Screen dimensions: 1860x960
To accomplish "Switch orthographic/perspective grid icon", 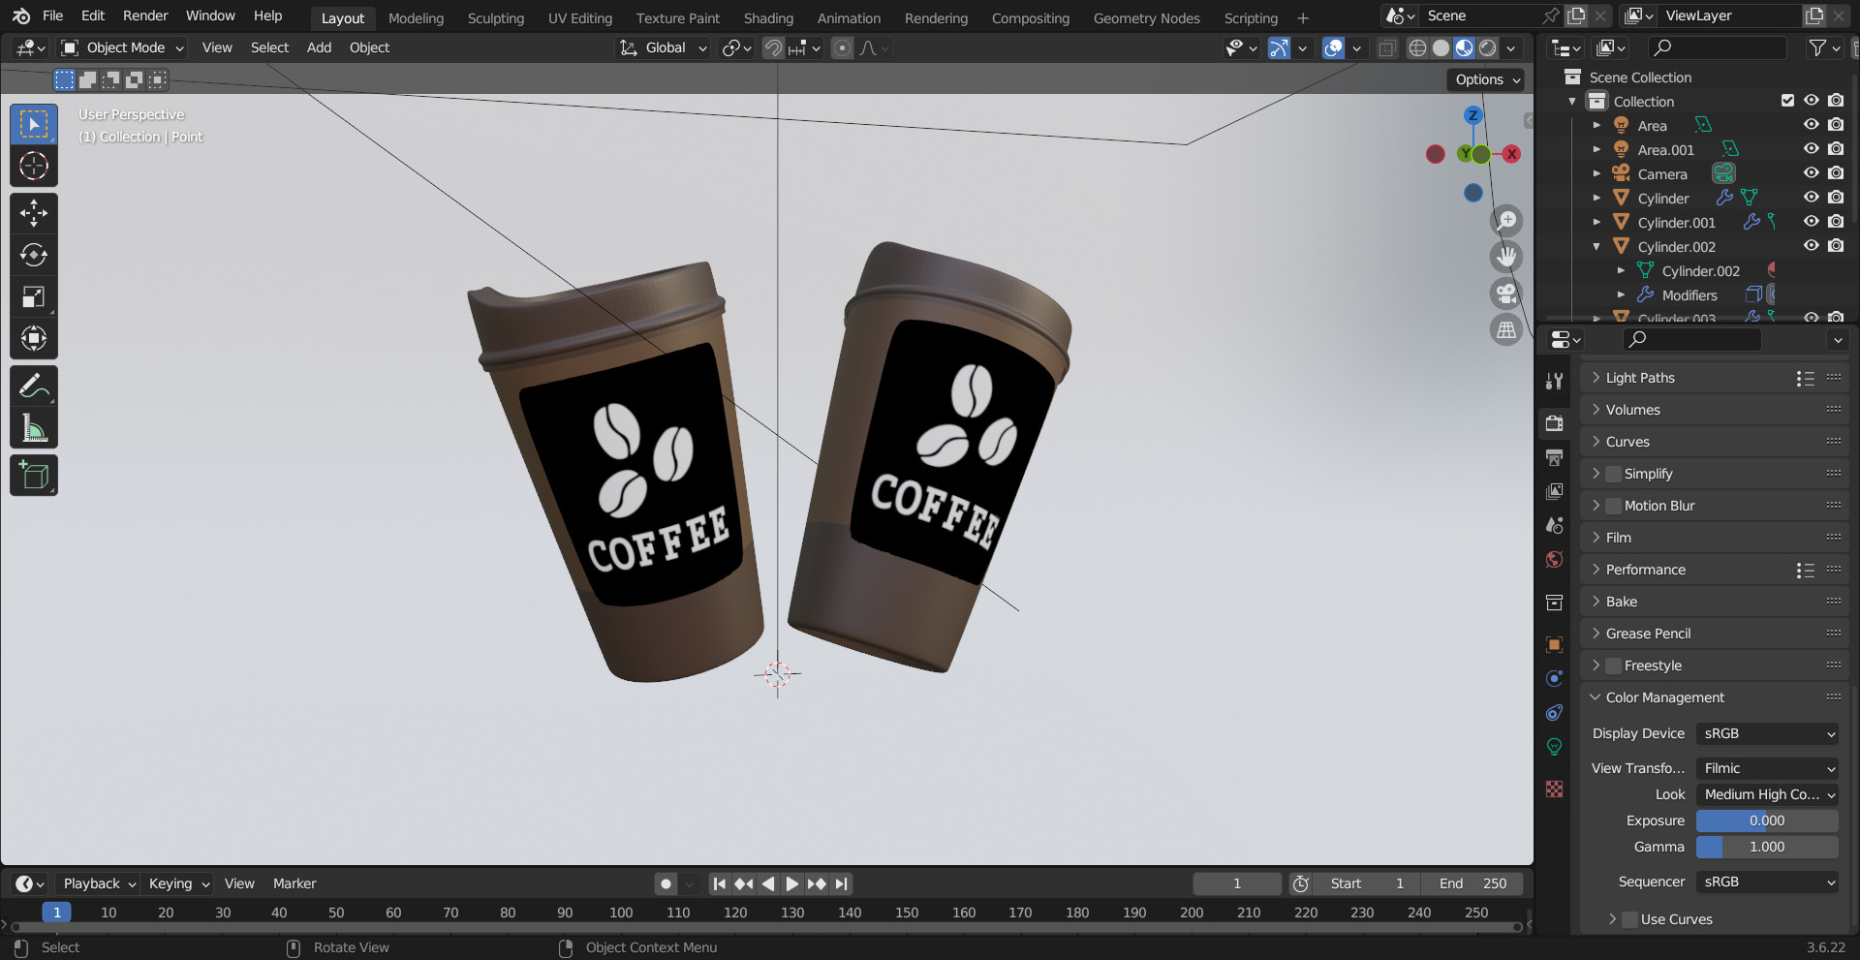I will (1506, 330).
